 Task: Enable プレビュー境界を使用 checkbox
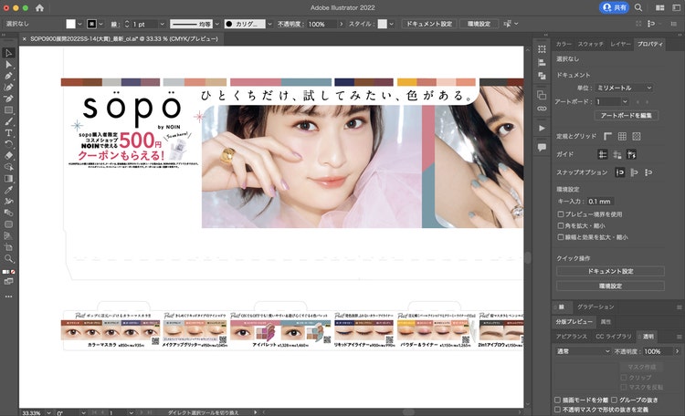click(x=561, y=214)
